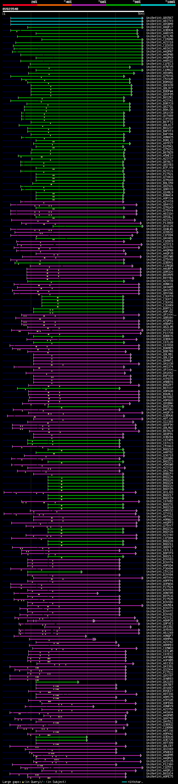Click the purple ~60% identity legend segment

(89, 5)
